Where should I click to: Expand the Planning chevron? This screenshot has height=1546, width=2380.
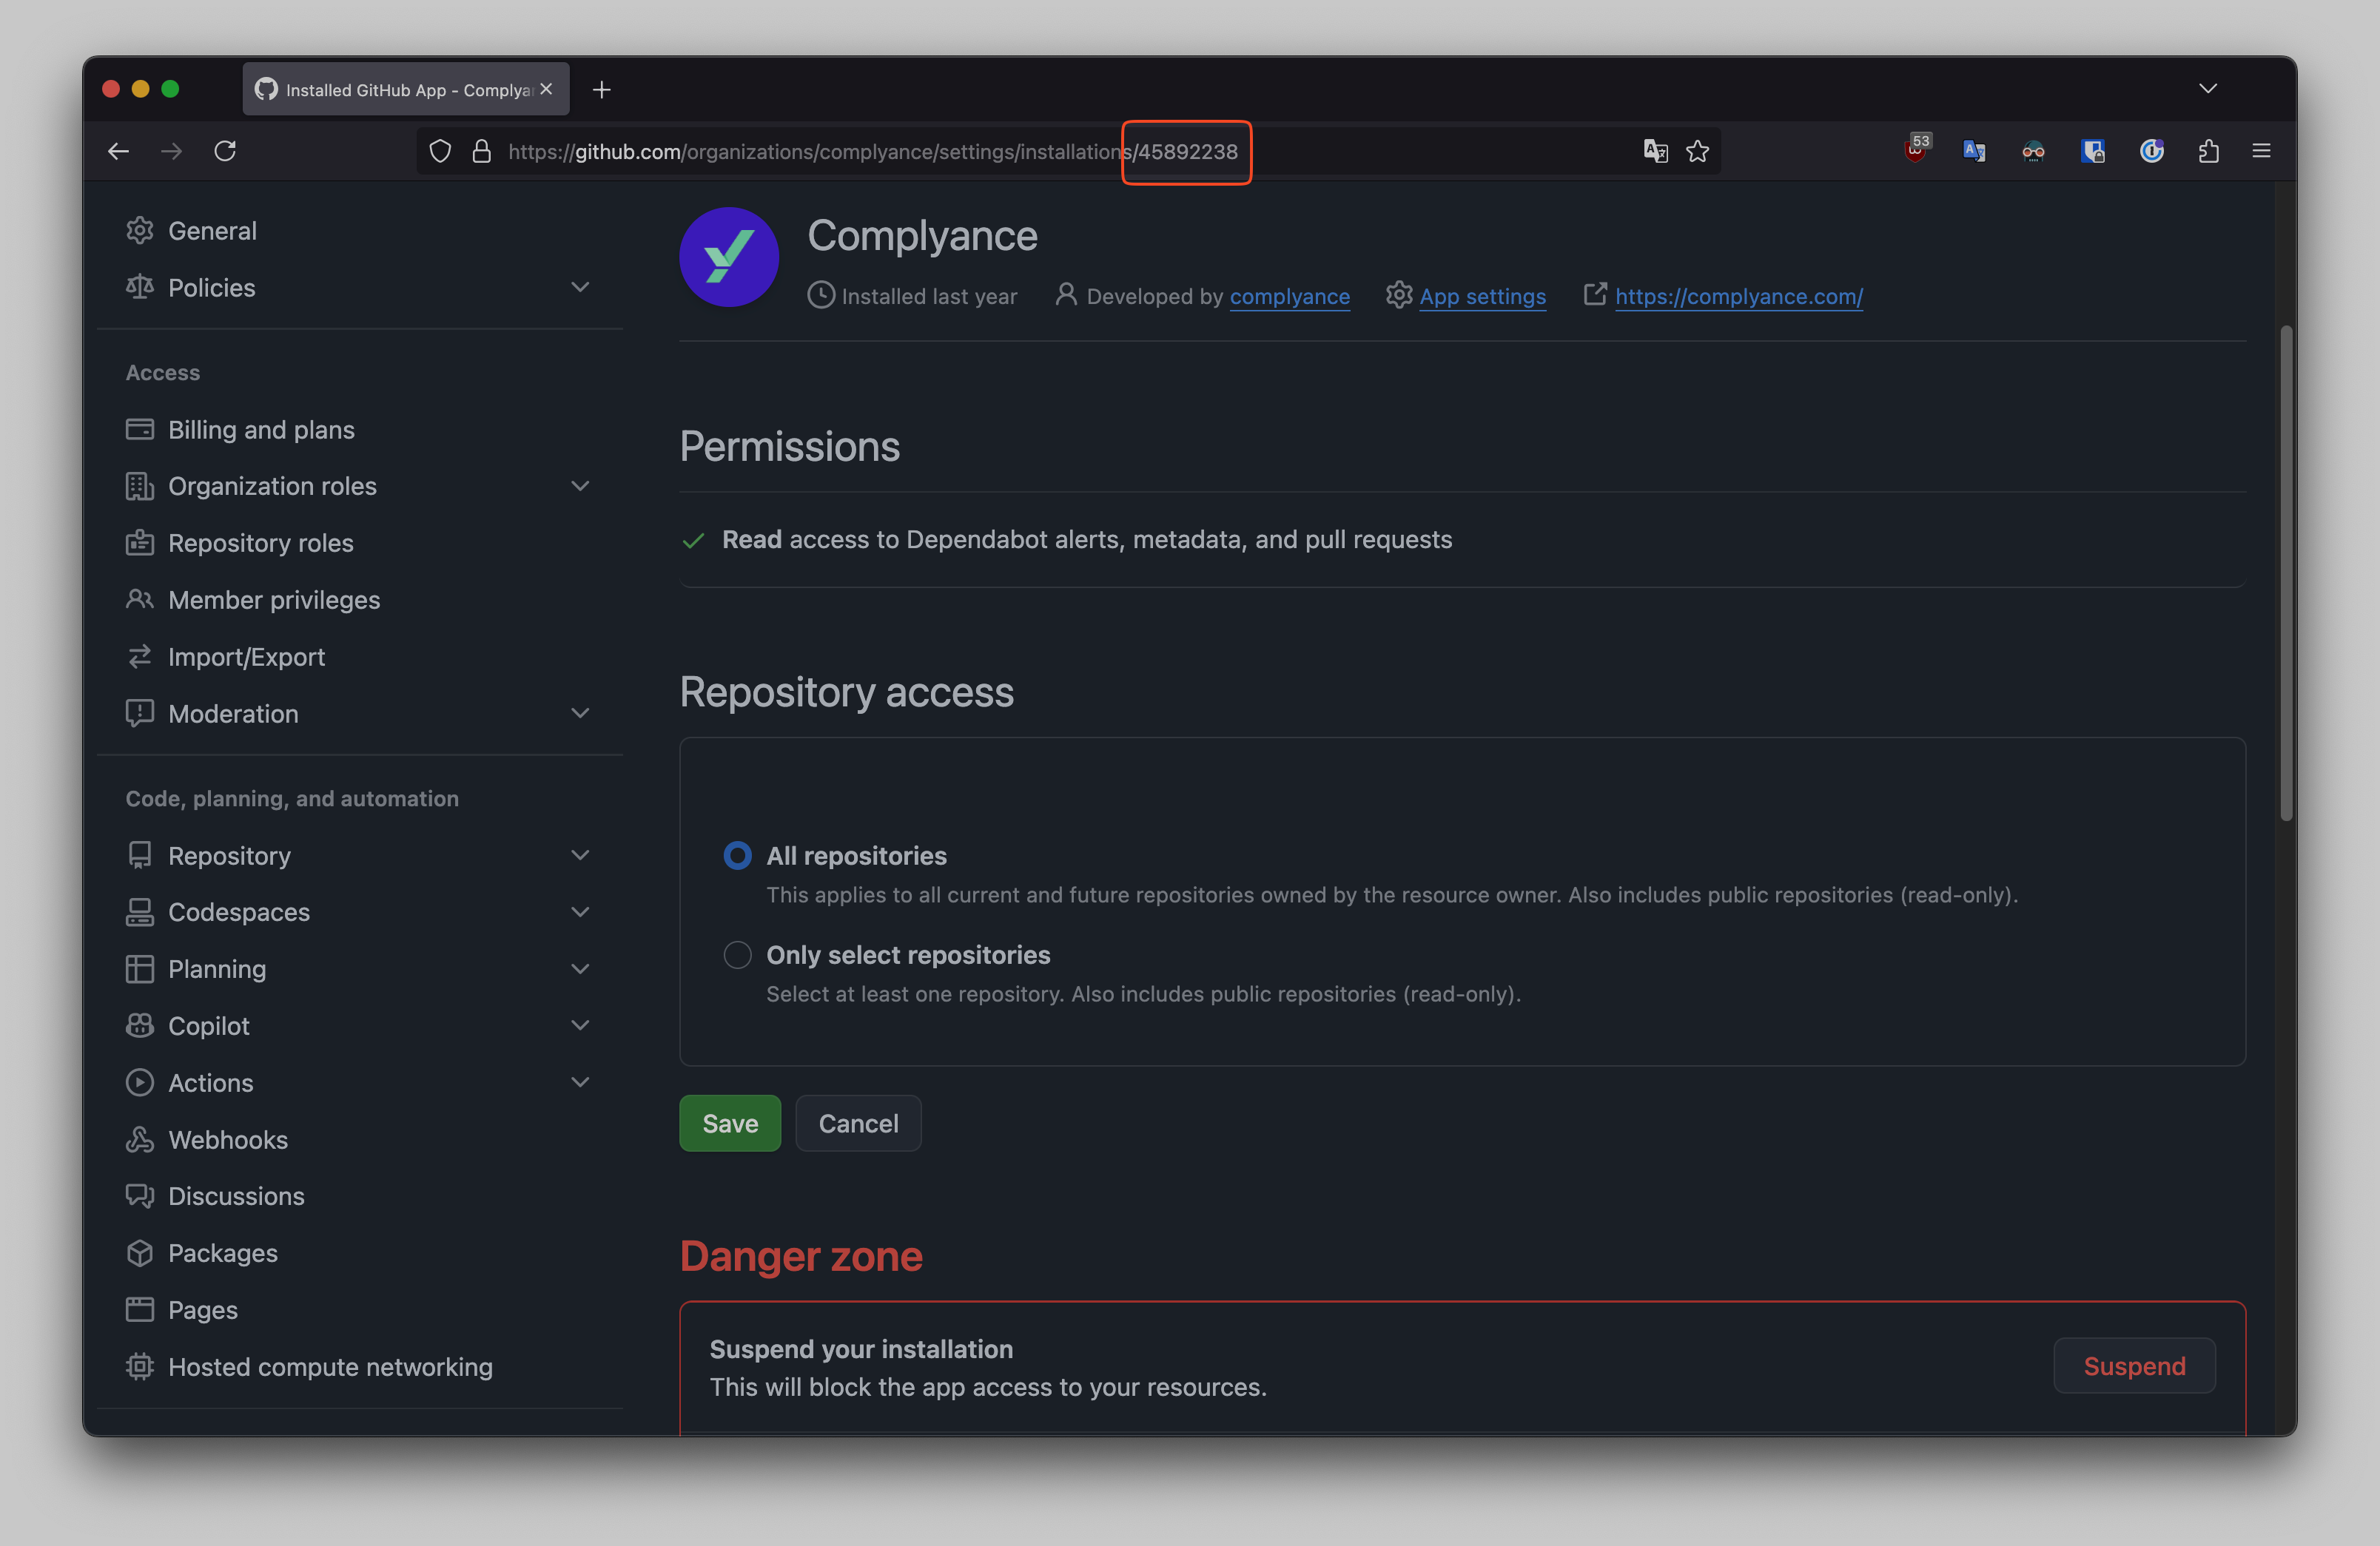(580, 968)
